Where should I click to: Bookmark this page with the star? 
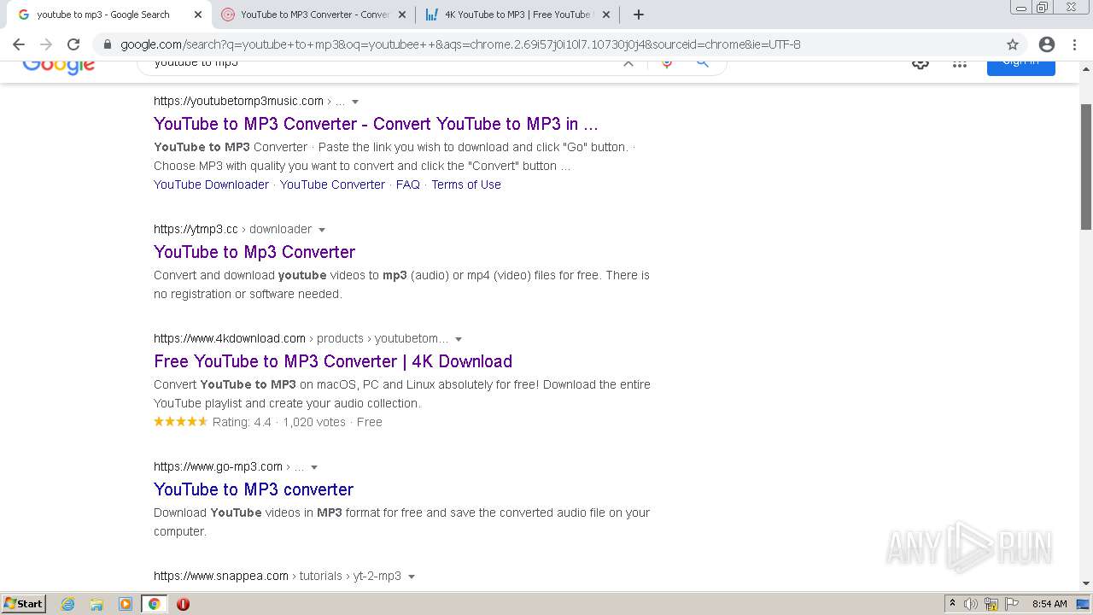[x=1013, y=44]
